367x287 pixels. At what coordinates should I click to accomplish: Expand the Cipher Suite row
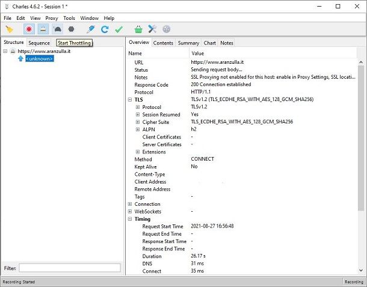(138, 122)
